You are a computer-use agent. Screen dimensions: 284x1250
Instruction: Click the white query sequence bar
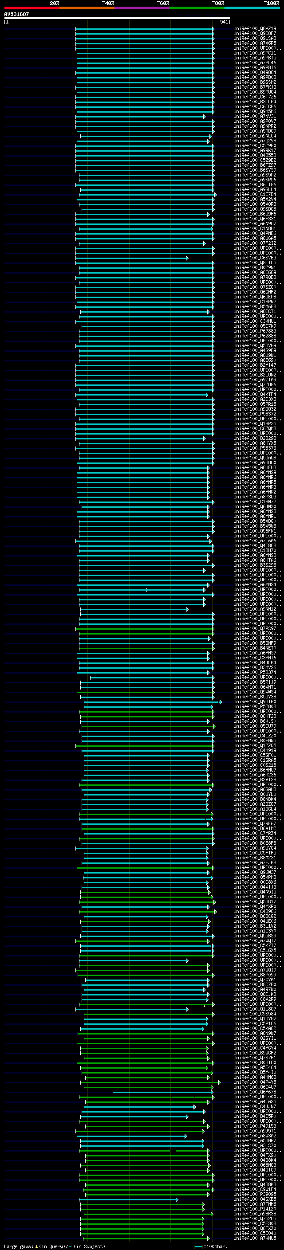pos(117,19)
